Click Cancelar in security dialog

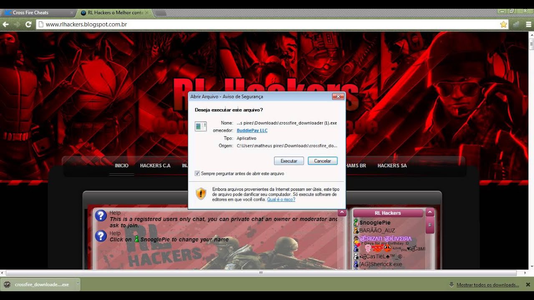322,161
